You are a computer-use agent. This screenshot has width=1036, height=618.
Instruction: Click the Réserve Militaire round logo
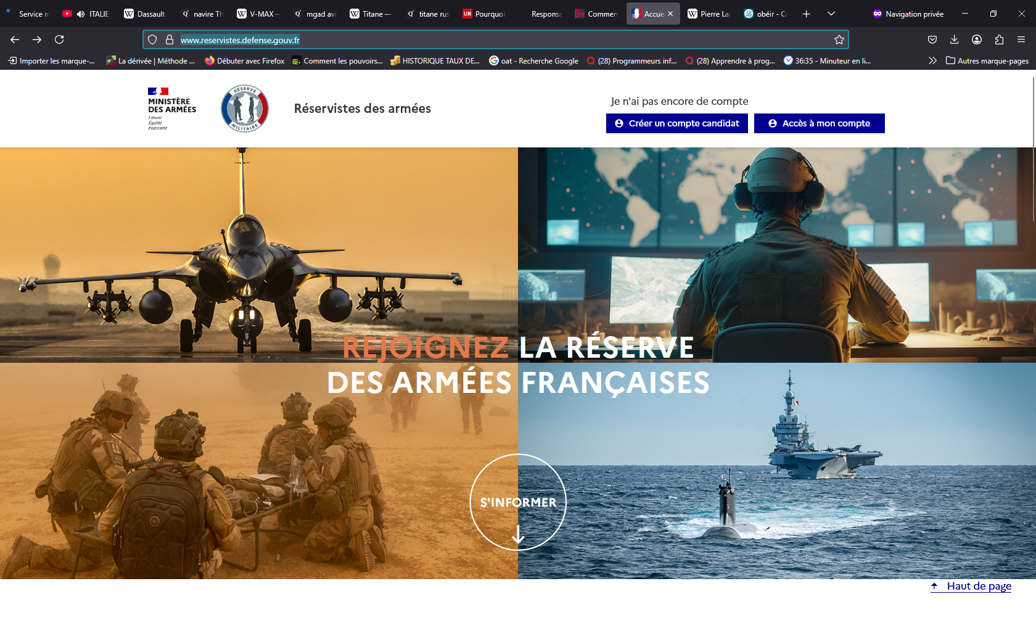(245, 109)
